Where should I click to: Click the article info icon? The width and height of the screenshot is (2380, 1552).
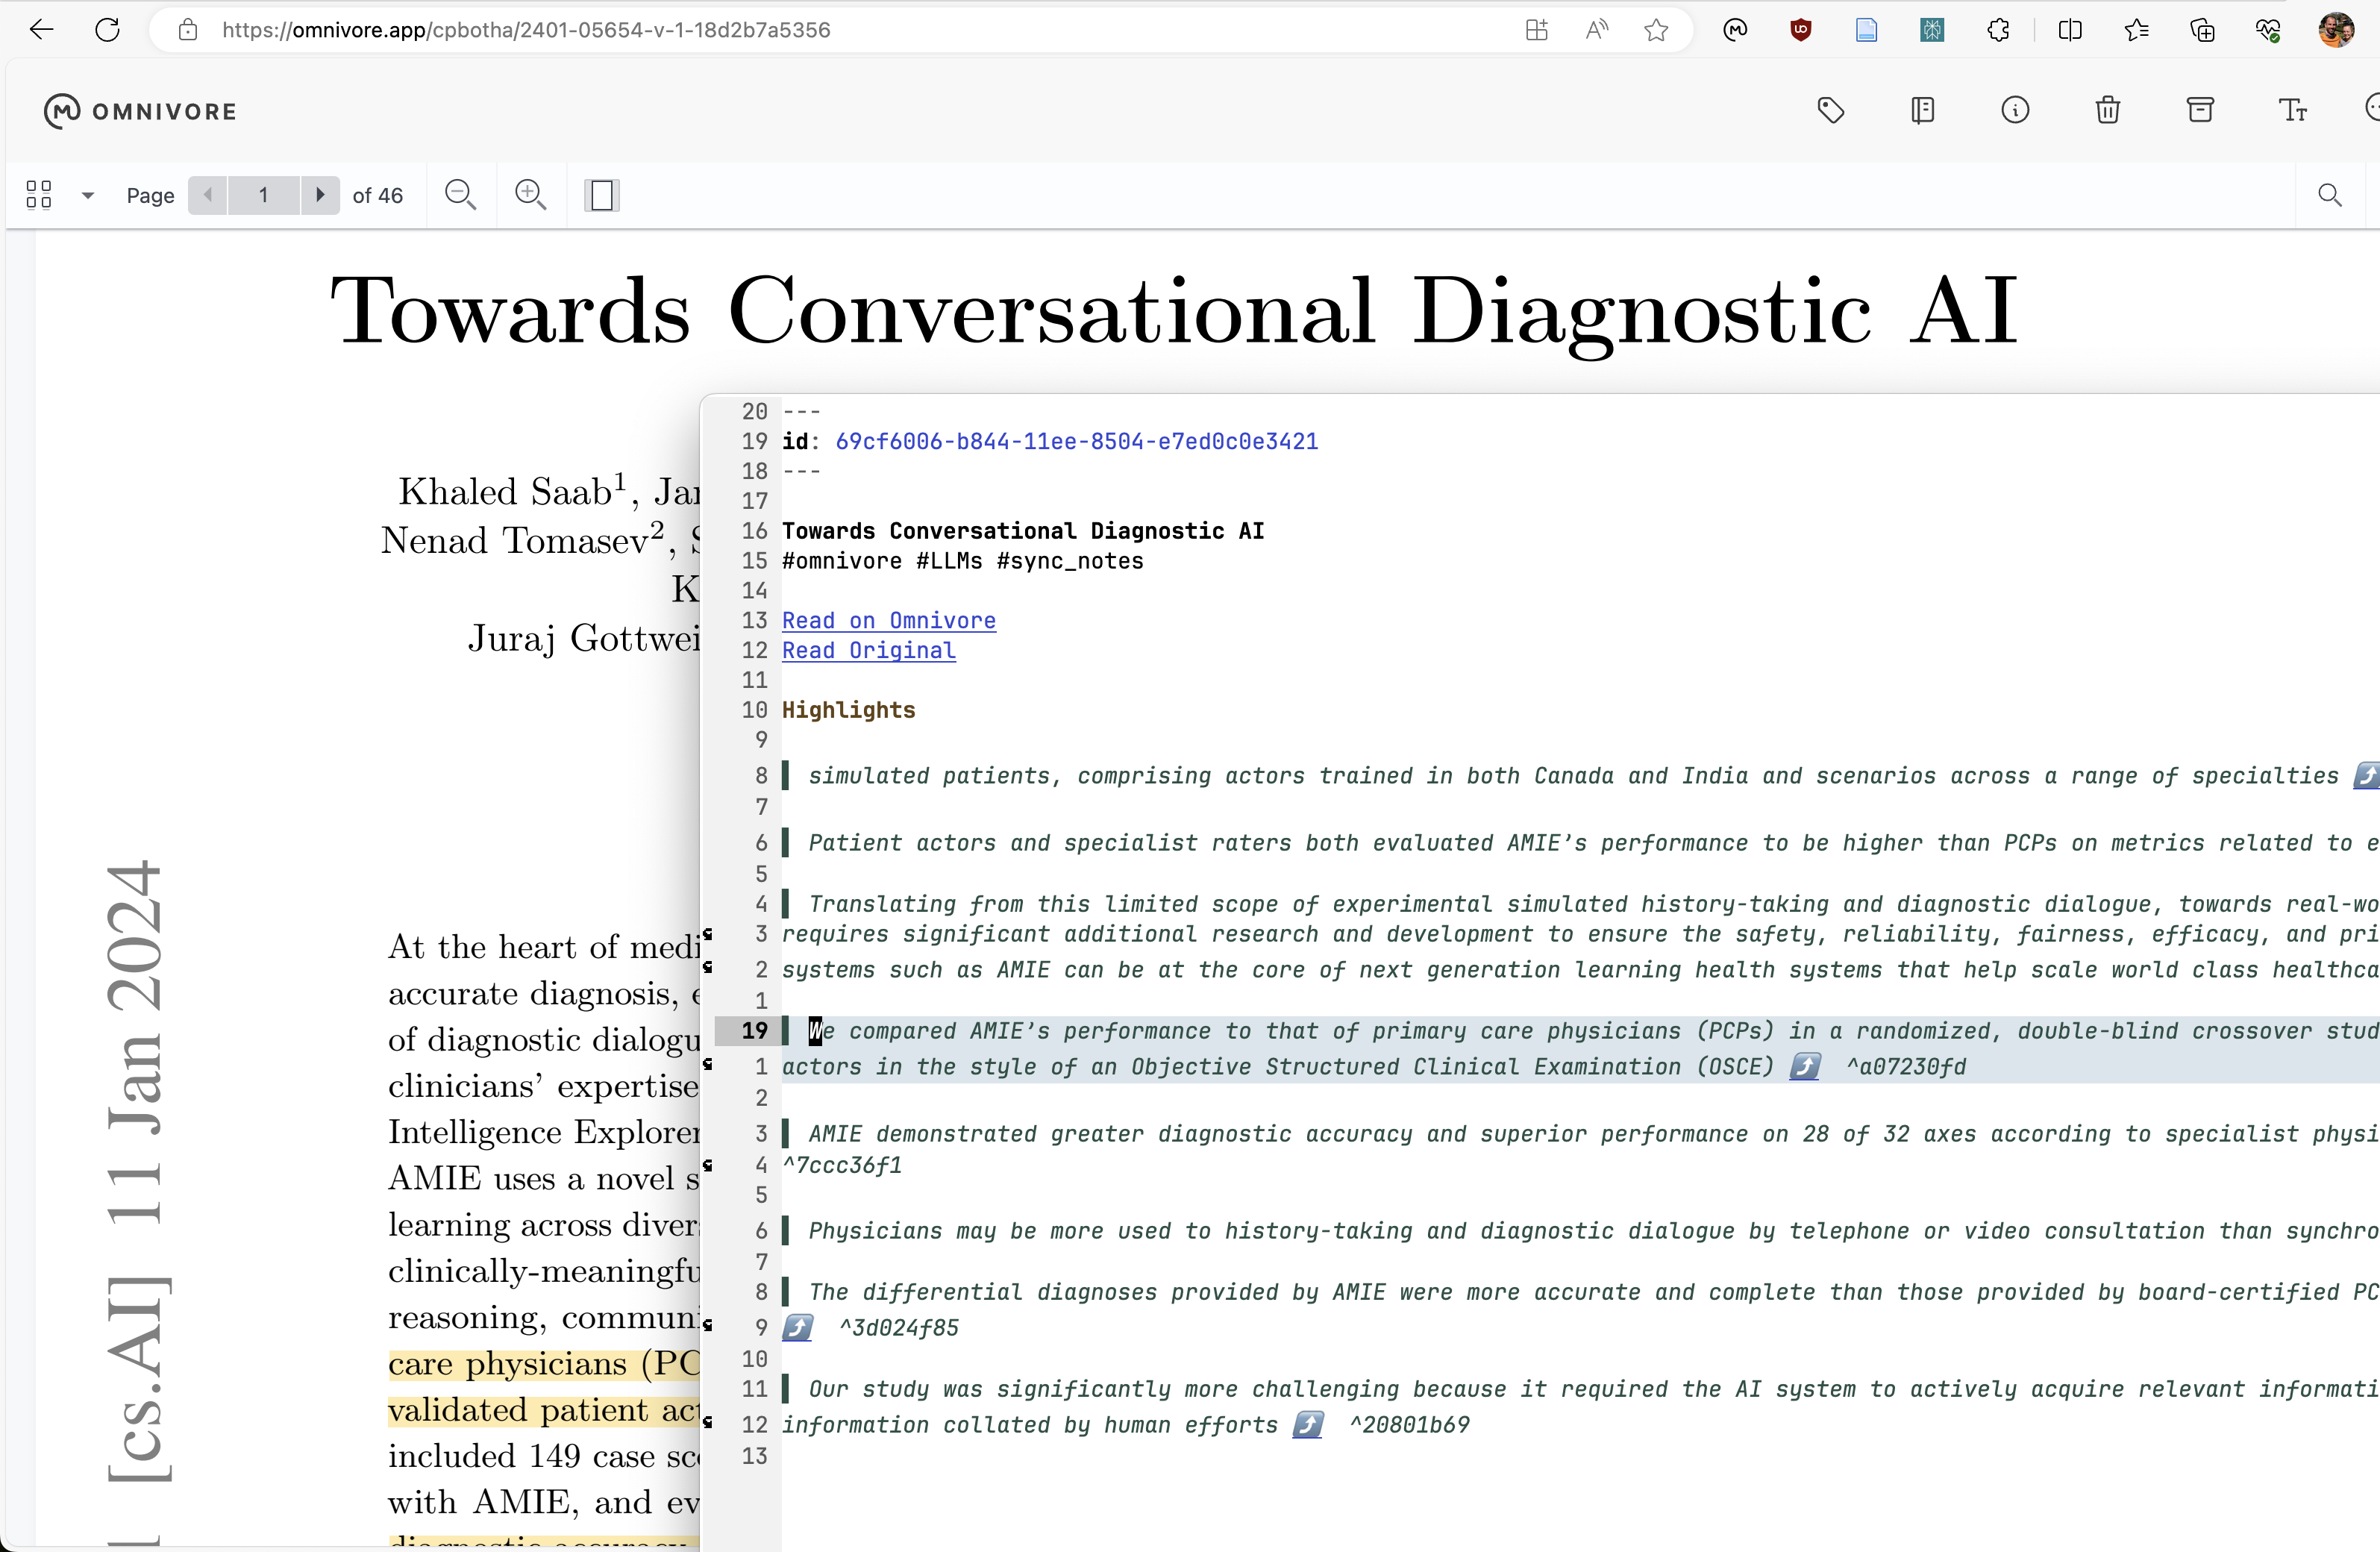pyautogui.click(x=2015, y=110)
